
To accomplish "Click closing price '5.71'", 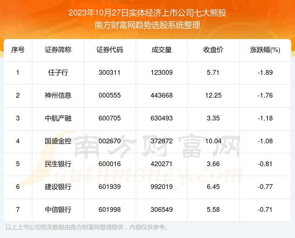I will (213, 73).
